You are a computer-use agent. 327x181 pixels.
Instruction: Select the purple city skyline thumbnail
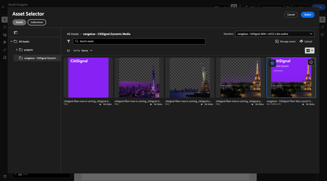click(139, 77)
